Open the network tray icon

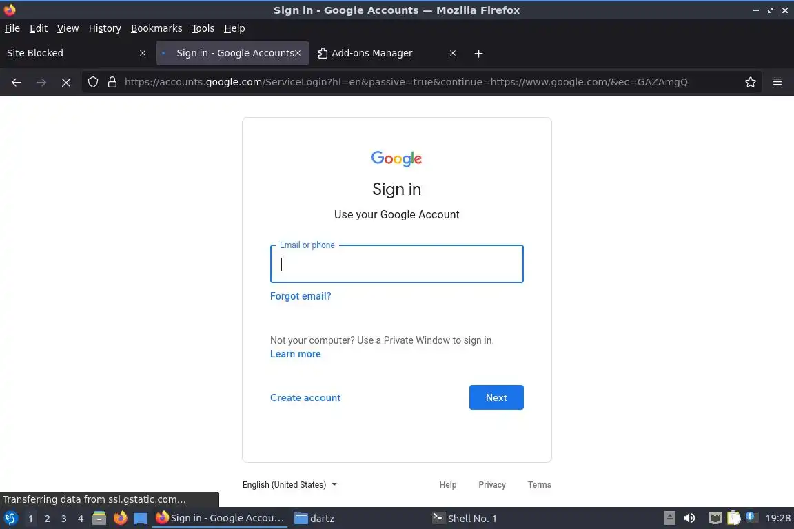coord(715,518)
